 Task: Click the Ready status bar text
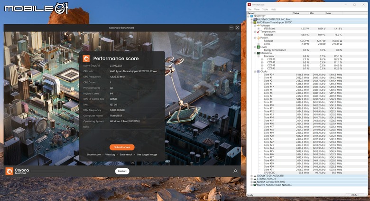tap(250, 195)
